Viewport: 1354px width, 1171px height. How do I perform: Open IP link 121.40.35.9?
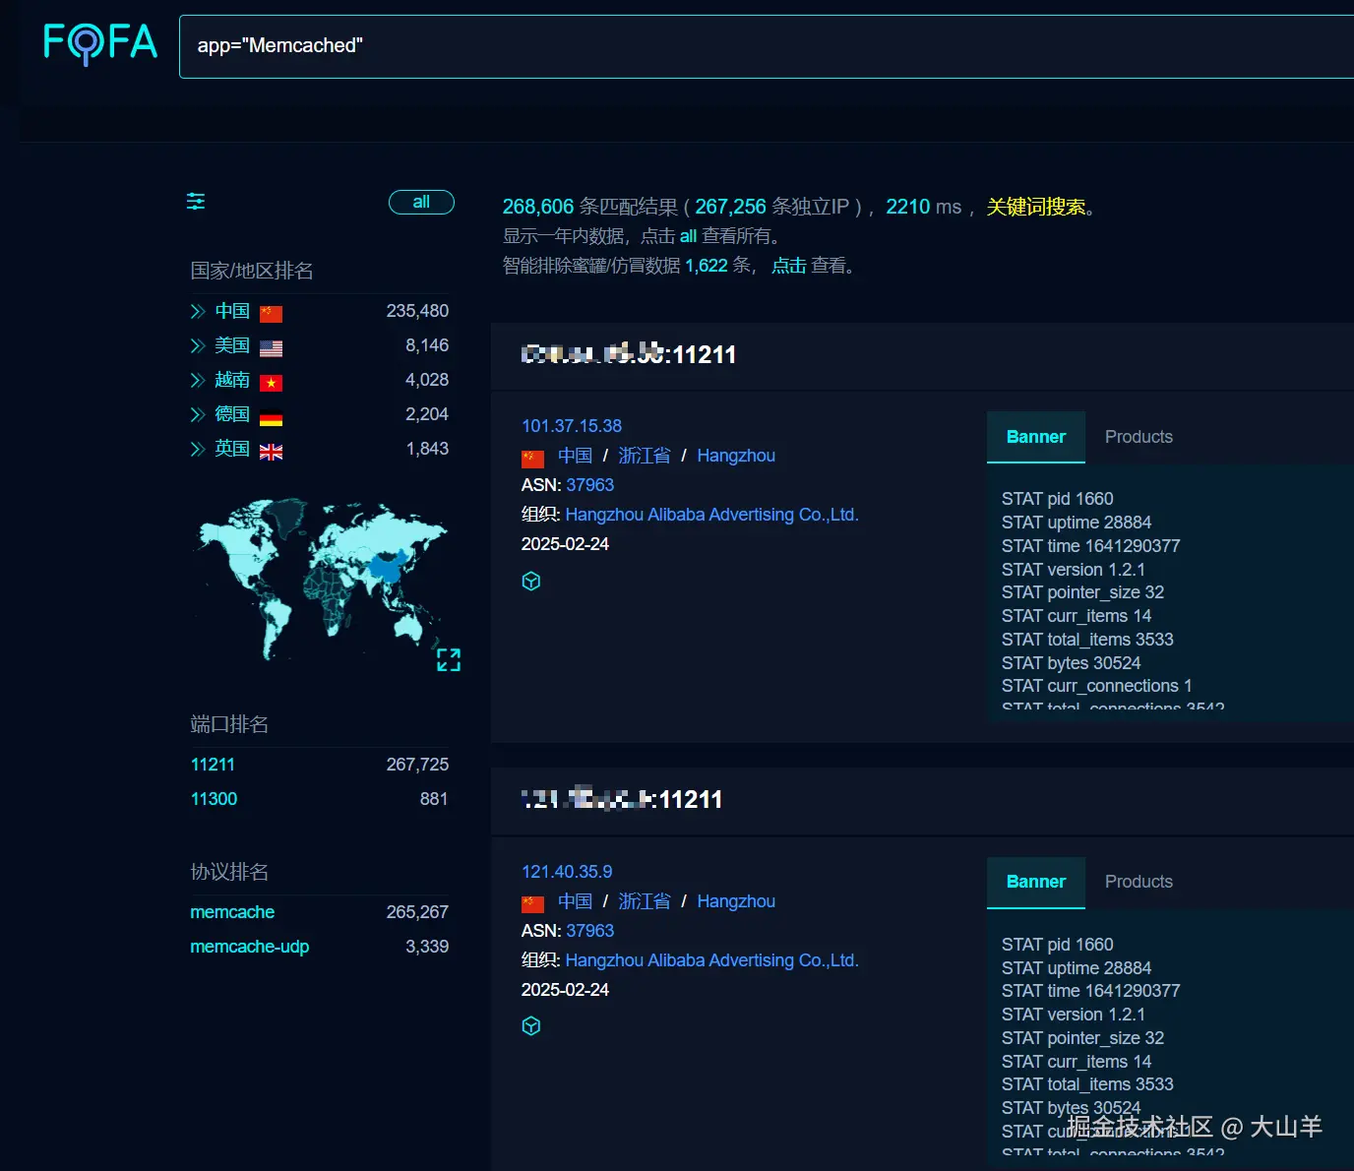coord(567,872)
